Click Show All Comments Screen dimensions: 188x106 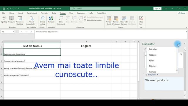(x=93, y=20)
